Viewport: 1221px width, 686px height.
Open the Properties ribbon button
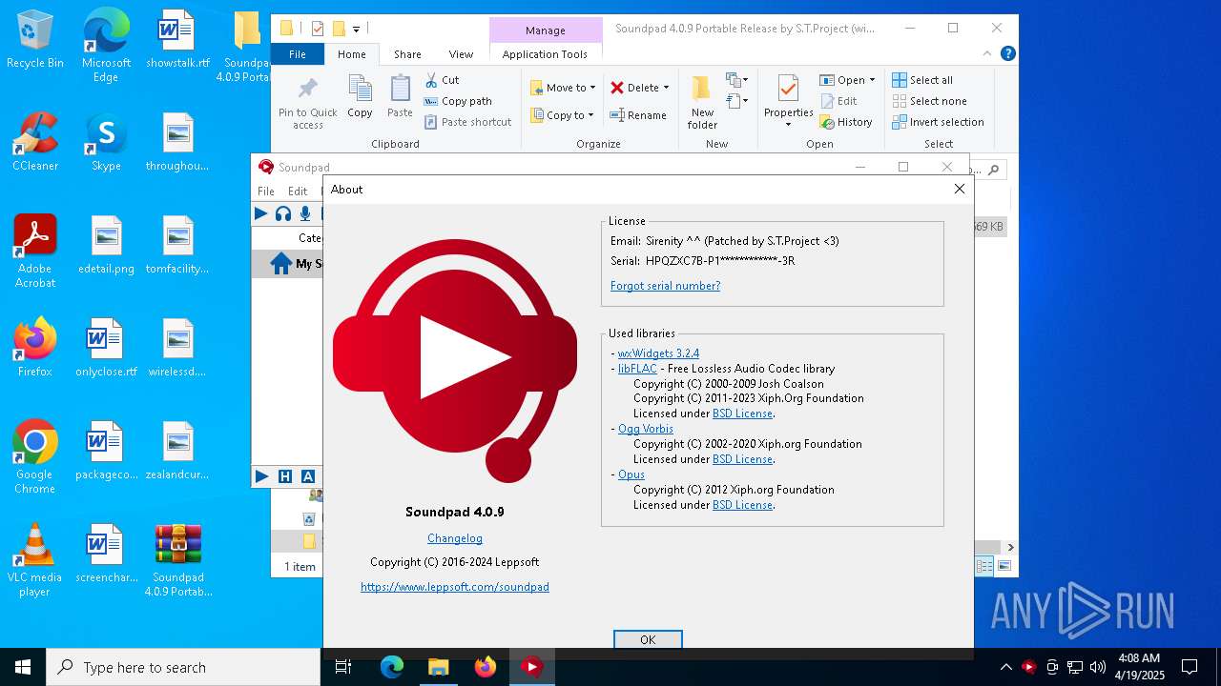(788, 102)
